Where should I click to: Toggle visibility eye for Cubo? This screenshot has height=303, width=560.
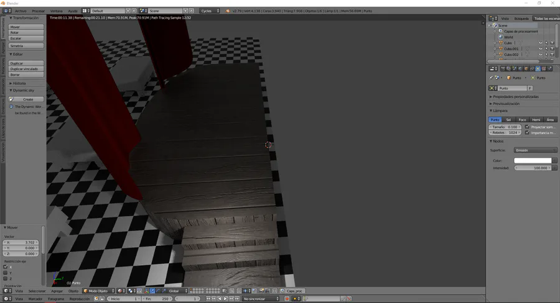(540, 43)
